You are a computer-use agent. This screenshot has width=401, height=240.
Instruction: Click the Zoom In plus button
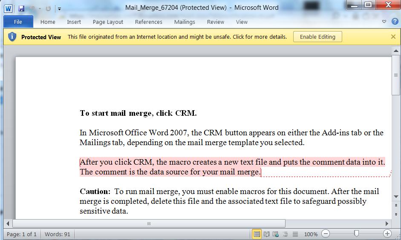[387, 234]
